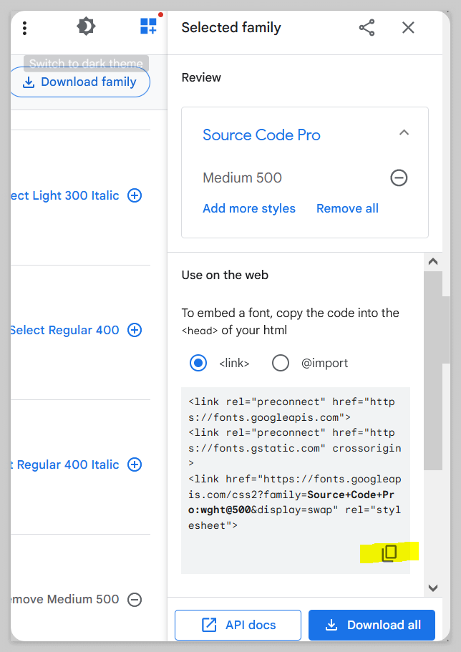Remove Medium 500 in styles list
The height and width of the screenshot is (652, 461).
tap(135, 600)
